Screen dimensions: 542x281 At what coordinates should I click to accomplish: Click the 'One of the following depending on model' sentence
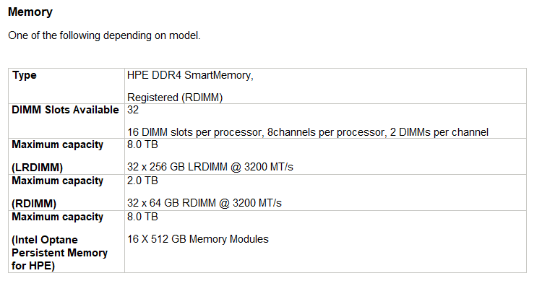point(104,35)
